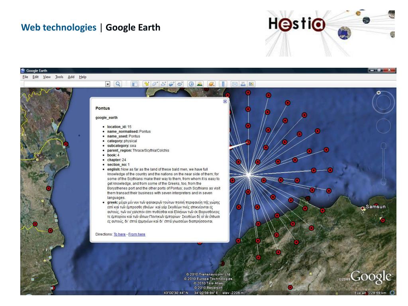Click the 'category: physical' line

point(122,141)
